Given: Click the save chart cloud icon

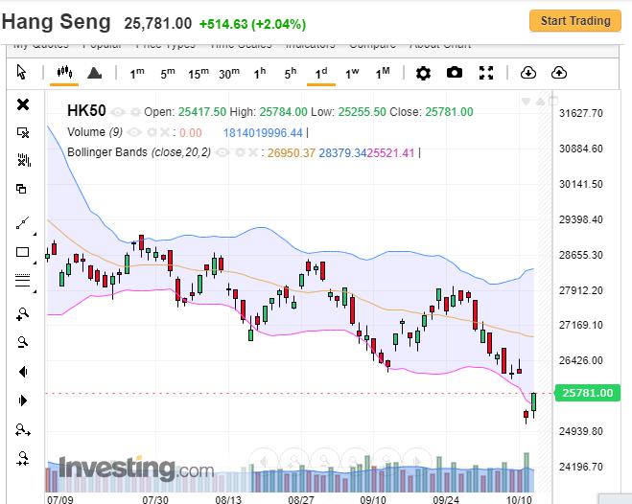Looking at the screenshot, I should coord(559,73).
